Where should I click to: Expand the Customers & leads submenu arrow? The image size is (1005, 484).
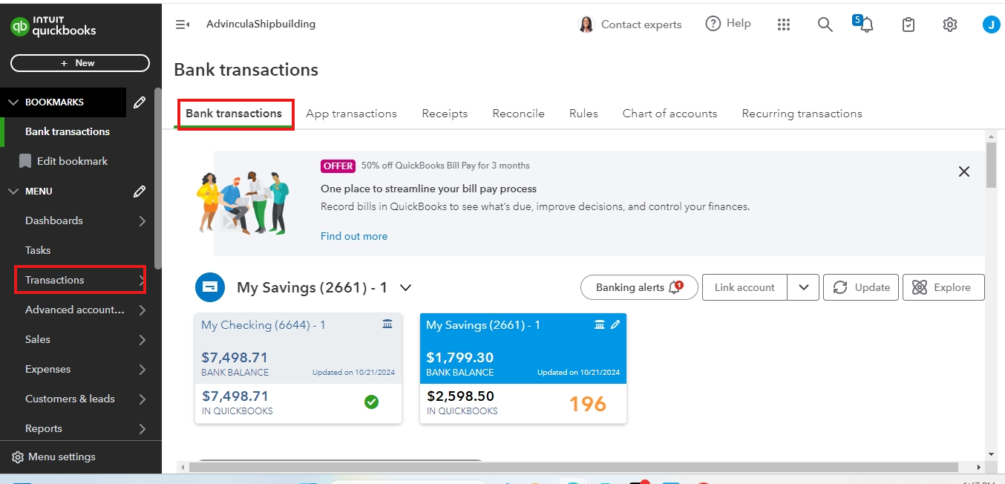point(143,399)
